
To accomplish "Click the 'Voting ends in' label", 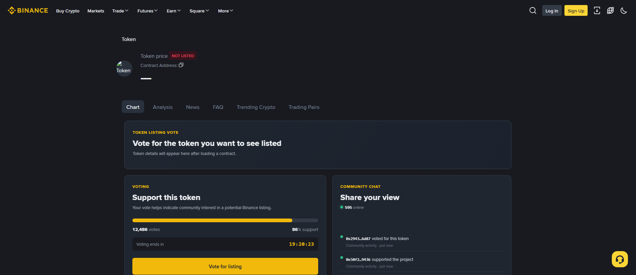I will (150, 244).
